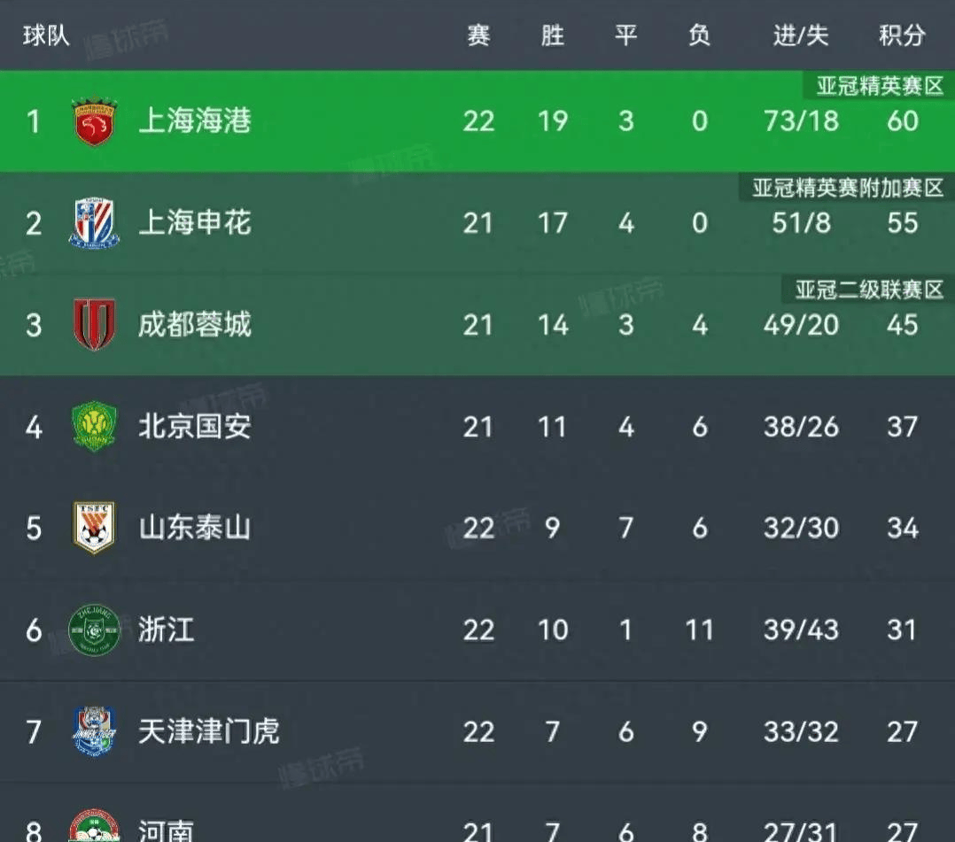Click the Henan (河南) team crest
The image size is (955, 842).
click(x=94, y=827)
